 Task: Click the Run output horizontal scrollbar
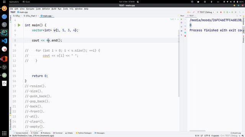click(x=198, y=131)
